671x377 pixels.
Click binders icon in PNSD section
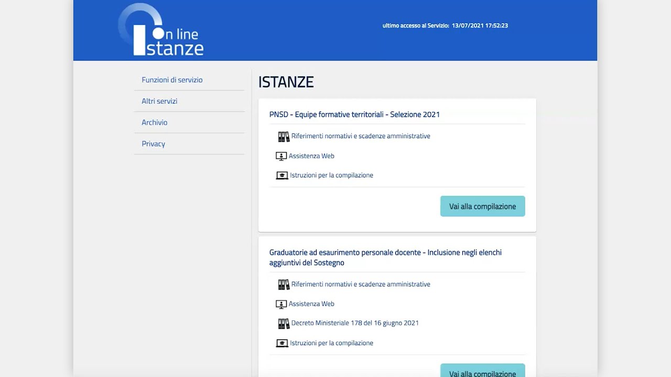(284, 137)
